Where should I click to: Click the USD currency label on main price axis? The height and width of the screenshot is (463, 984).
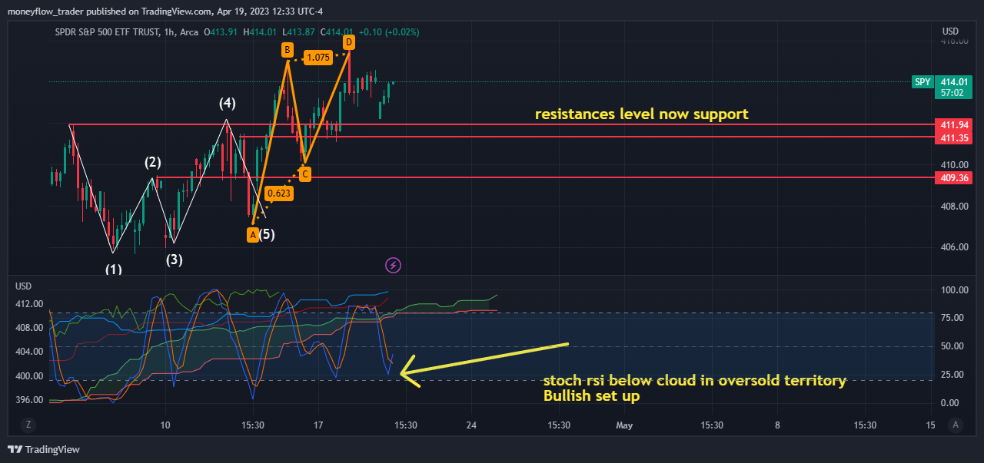click(x=950, y=31)
